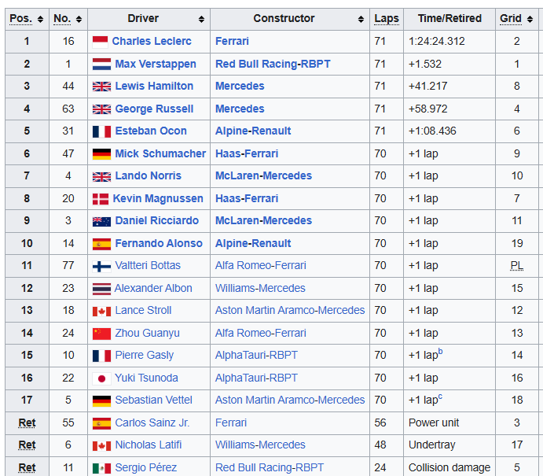The image size is (543, 476).
Task: Click Spanish flag beside Fernando Alonso
Action: (102, 244)
